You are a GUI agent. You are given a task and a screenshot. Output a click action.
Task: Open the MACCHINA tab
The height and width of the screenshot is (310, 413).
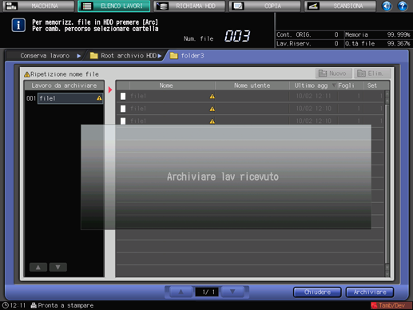[x=38, y=6]
